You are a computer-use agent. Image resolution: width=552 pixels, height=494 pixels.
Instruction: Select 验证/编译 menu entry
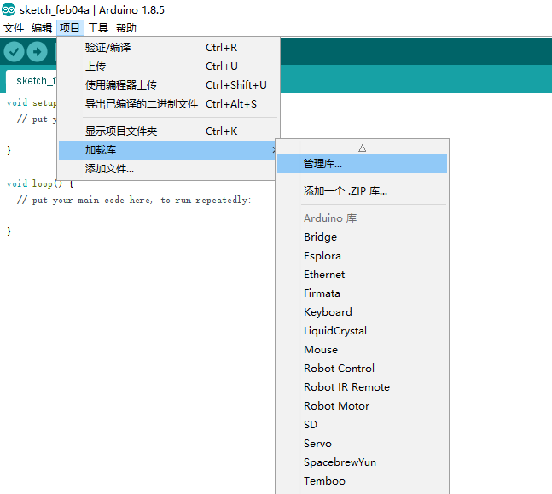coord(168,47)
